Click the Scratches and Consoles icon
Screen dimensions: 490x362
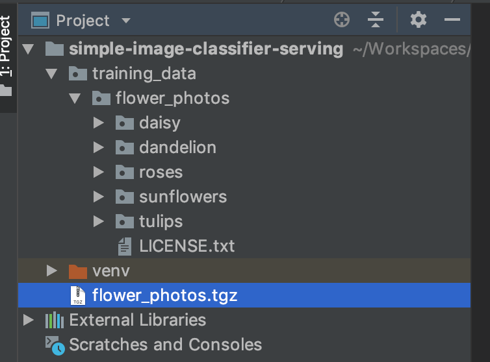[x=55, y=344]
